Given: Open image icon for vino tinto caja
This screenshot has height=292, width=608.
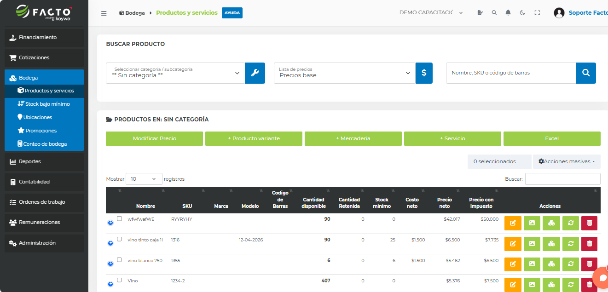Looking at the screenshot, I should pyautogui.click(x=532, y=244).
